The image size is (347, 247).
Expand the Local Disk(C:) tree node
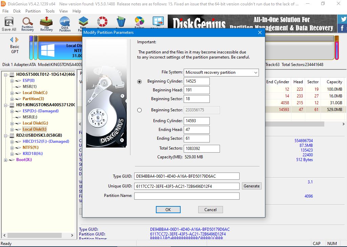pos(12,93)
